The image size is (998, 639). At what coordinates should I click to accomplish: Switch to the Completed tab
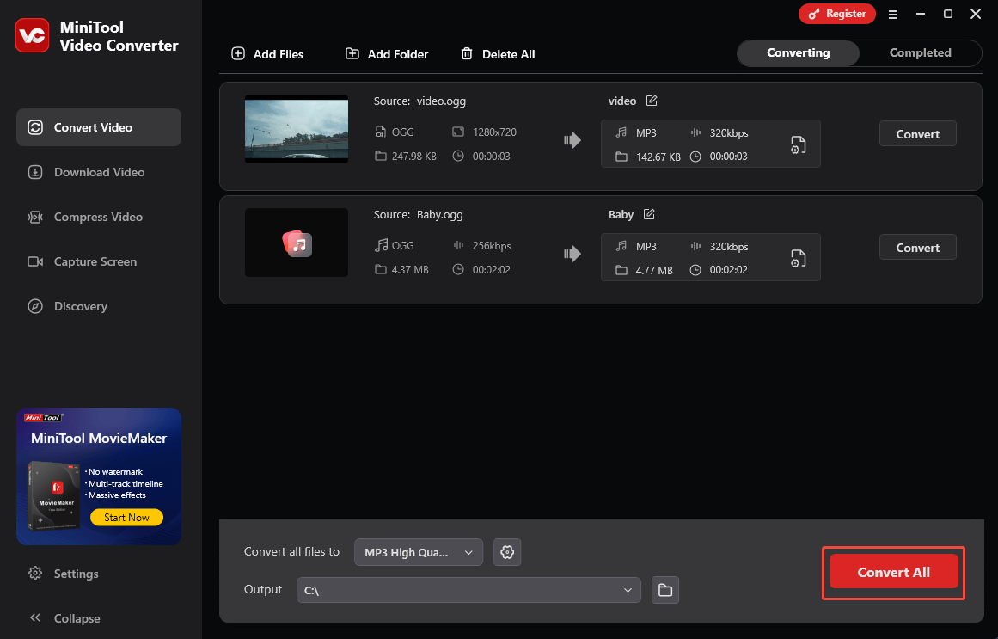coord(920,52)
